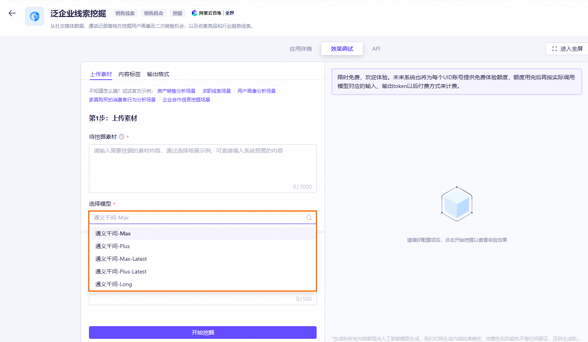Screen dimensions: 588x342
Task: Click the 阿里云百炼 logo icon
Action: [195, 13]
